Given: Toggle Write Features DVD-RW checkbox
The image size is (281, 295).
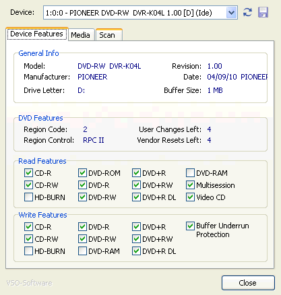Looking at the screenshot, I should 82,239.
